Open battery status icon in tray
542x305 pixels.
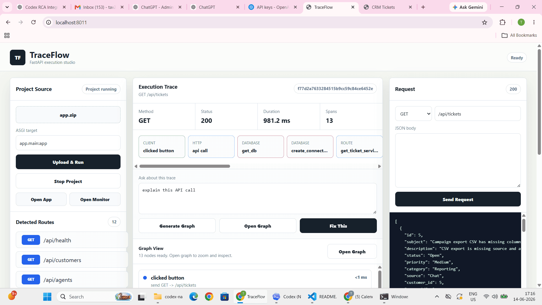click(504, 297)
